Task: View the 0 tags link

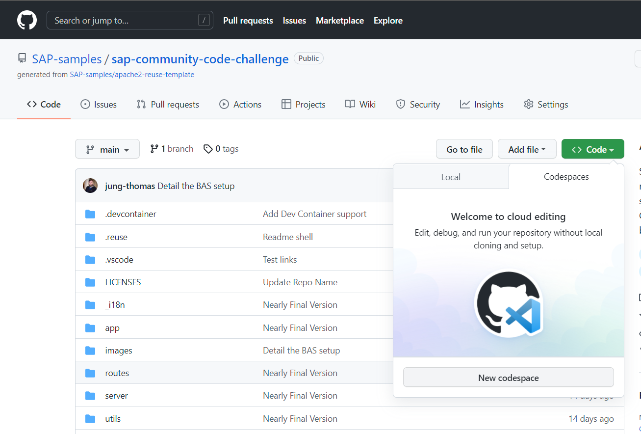Action: pos(221,149)
